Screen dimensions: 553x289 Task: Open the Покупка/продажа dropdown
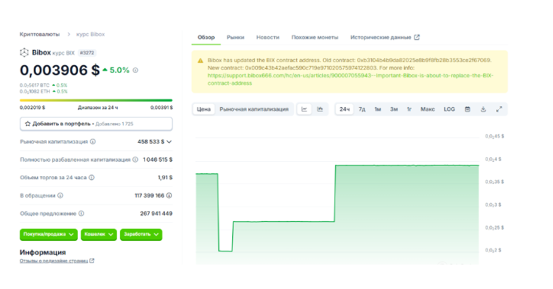(49, 234)
